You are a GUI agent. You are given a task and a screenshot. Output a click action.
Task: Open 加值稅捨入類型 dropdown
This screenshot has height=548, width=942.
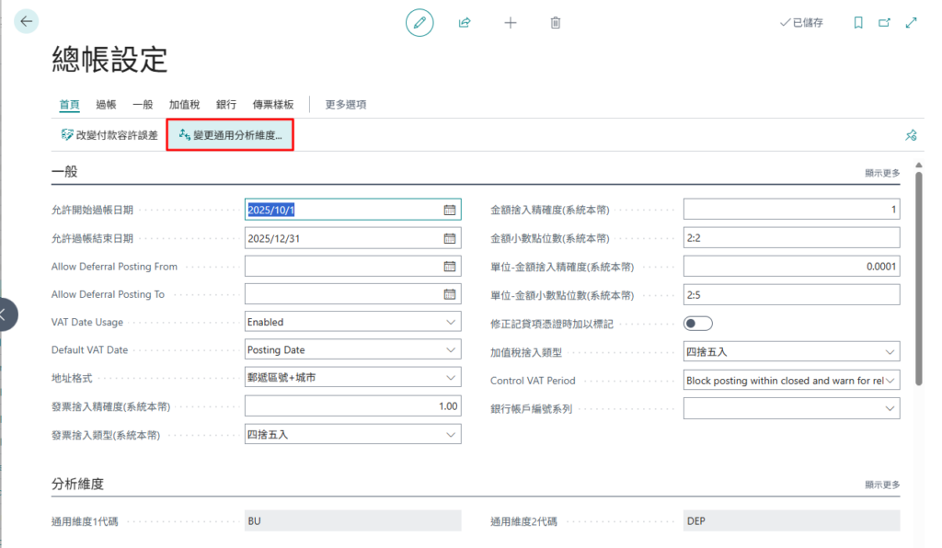coord(890,352)
